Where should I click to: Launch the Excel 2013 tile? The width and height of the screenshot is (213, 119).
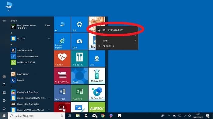click(79, 93)
